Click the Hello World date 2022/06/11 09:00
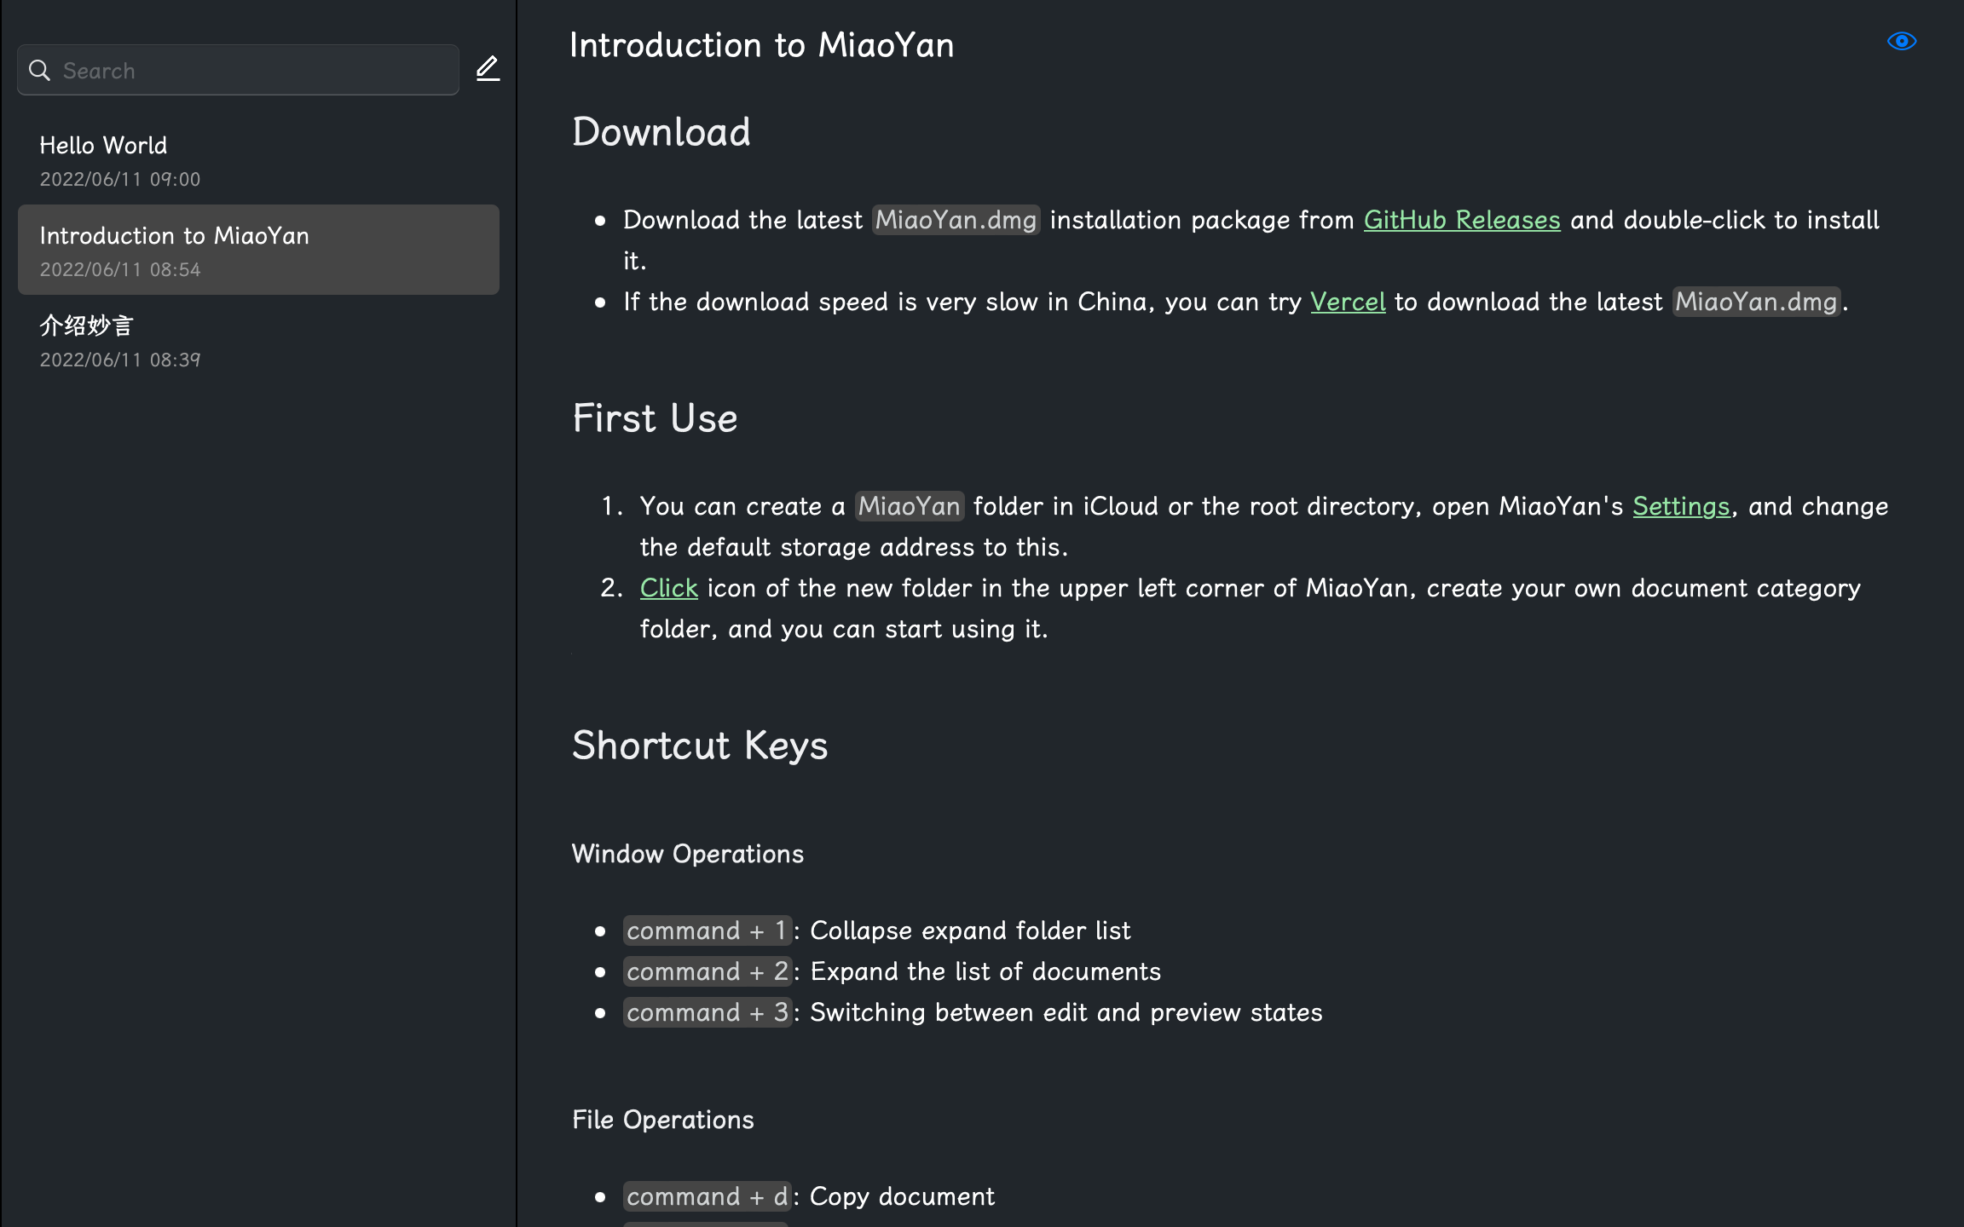The width and height of the screenshot is (1964, 1227). 120,179
